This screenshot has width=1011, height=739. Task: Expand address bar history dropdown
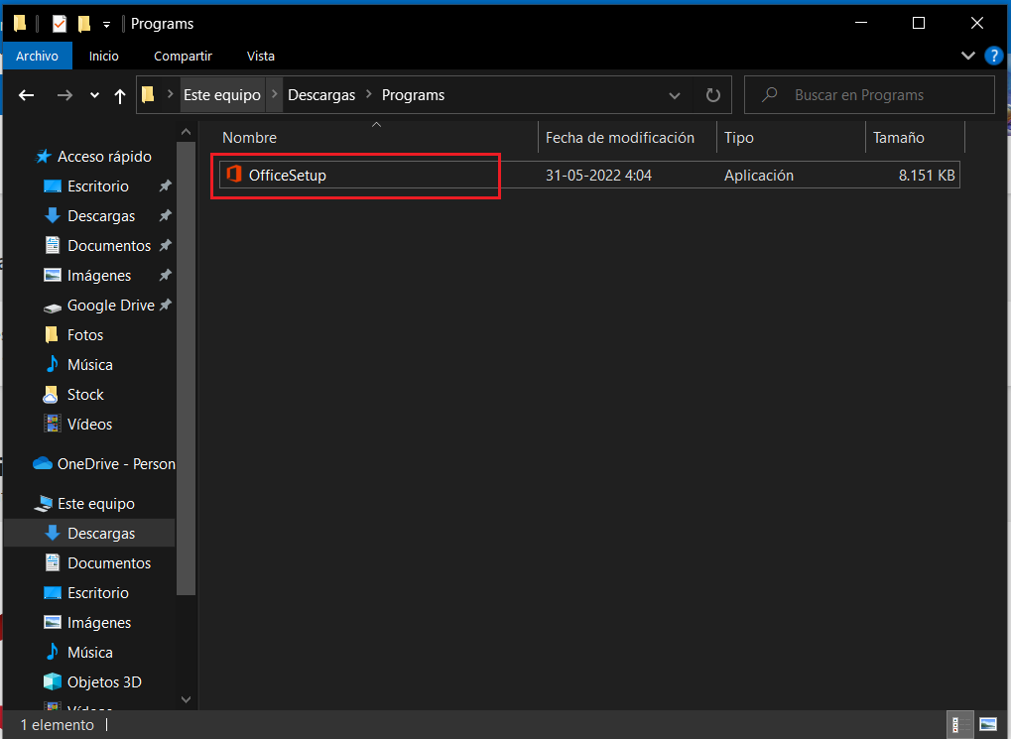675,95
